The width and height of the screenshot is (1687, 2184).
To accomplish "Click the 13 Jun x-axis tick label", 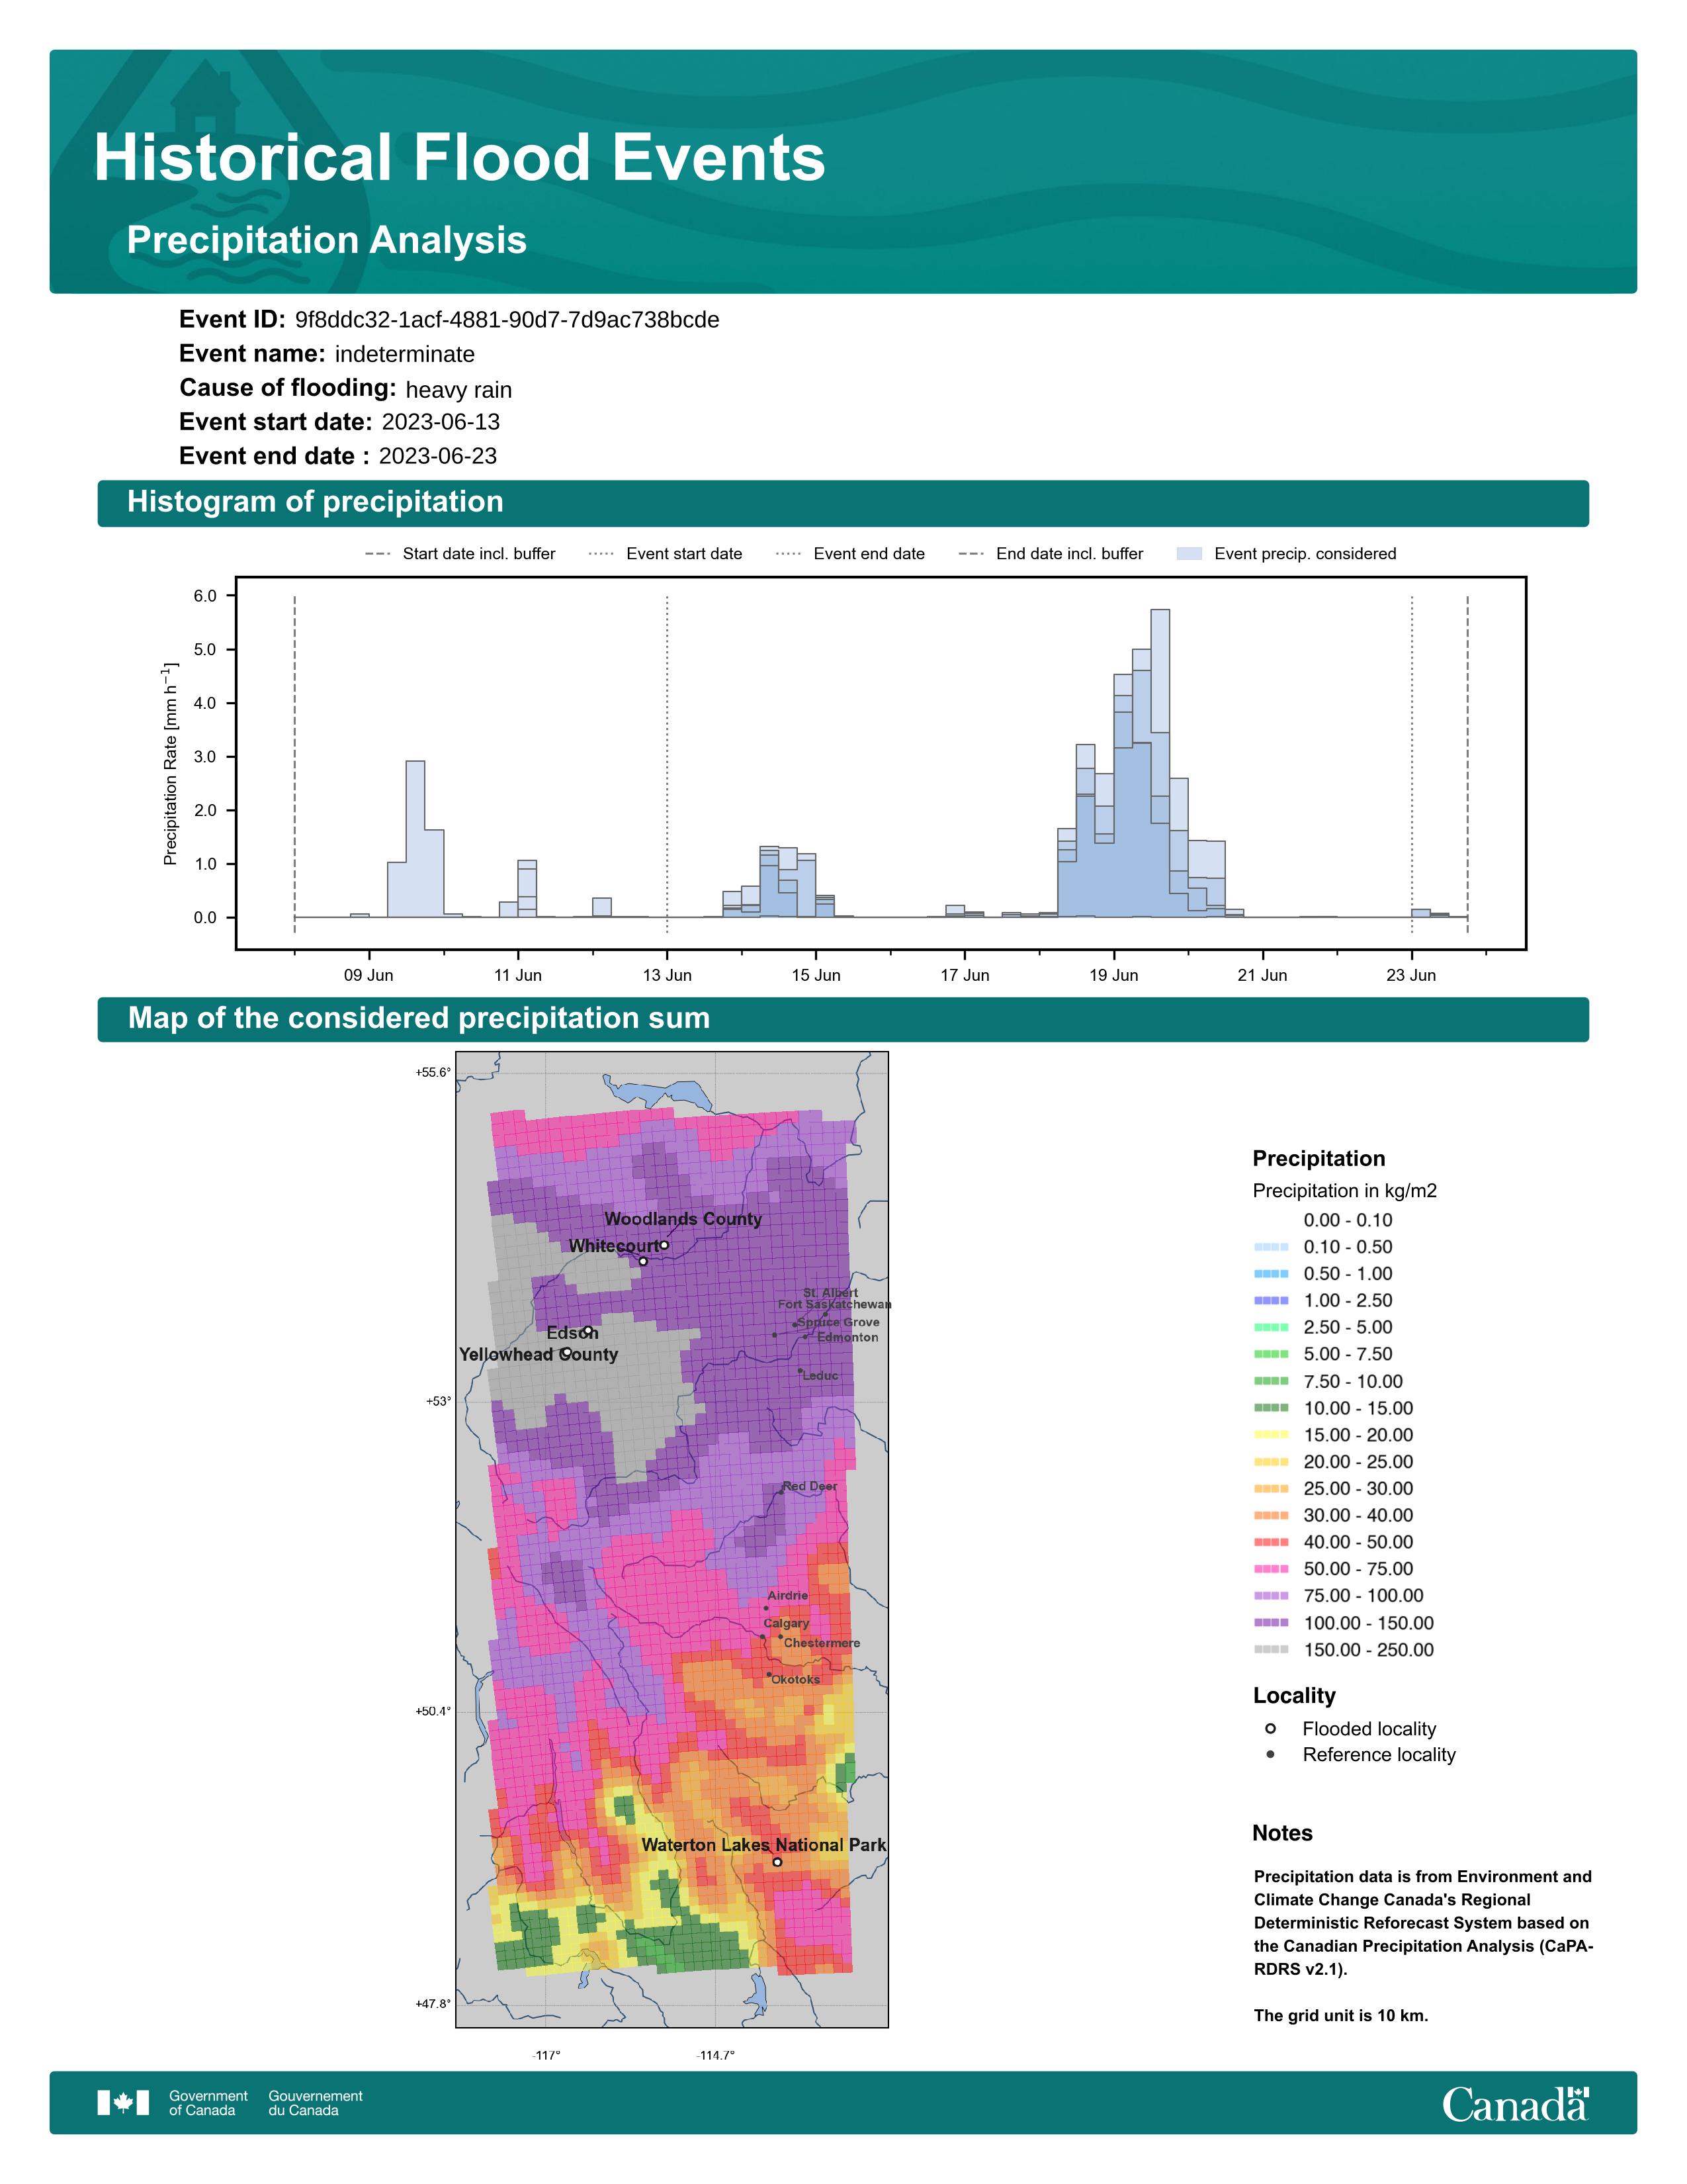I will [x=667, y=975].
